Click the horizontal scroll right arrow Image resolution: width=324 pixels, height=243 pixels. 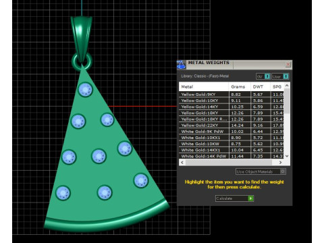click(280, 162)
